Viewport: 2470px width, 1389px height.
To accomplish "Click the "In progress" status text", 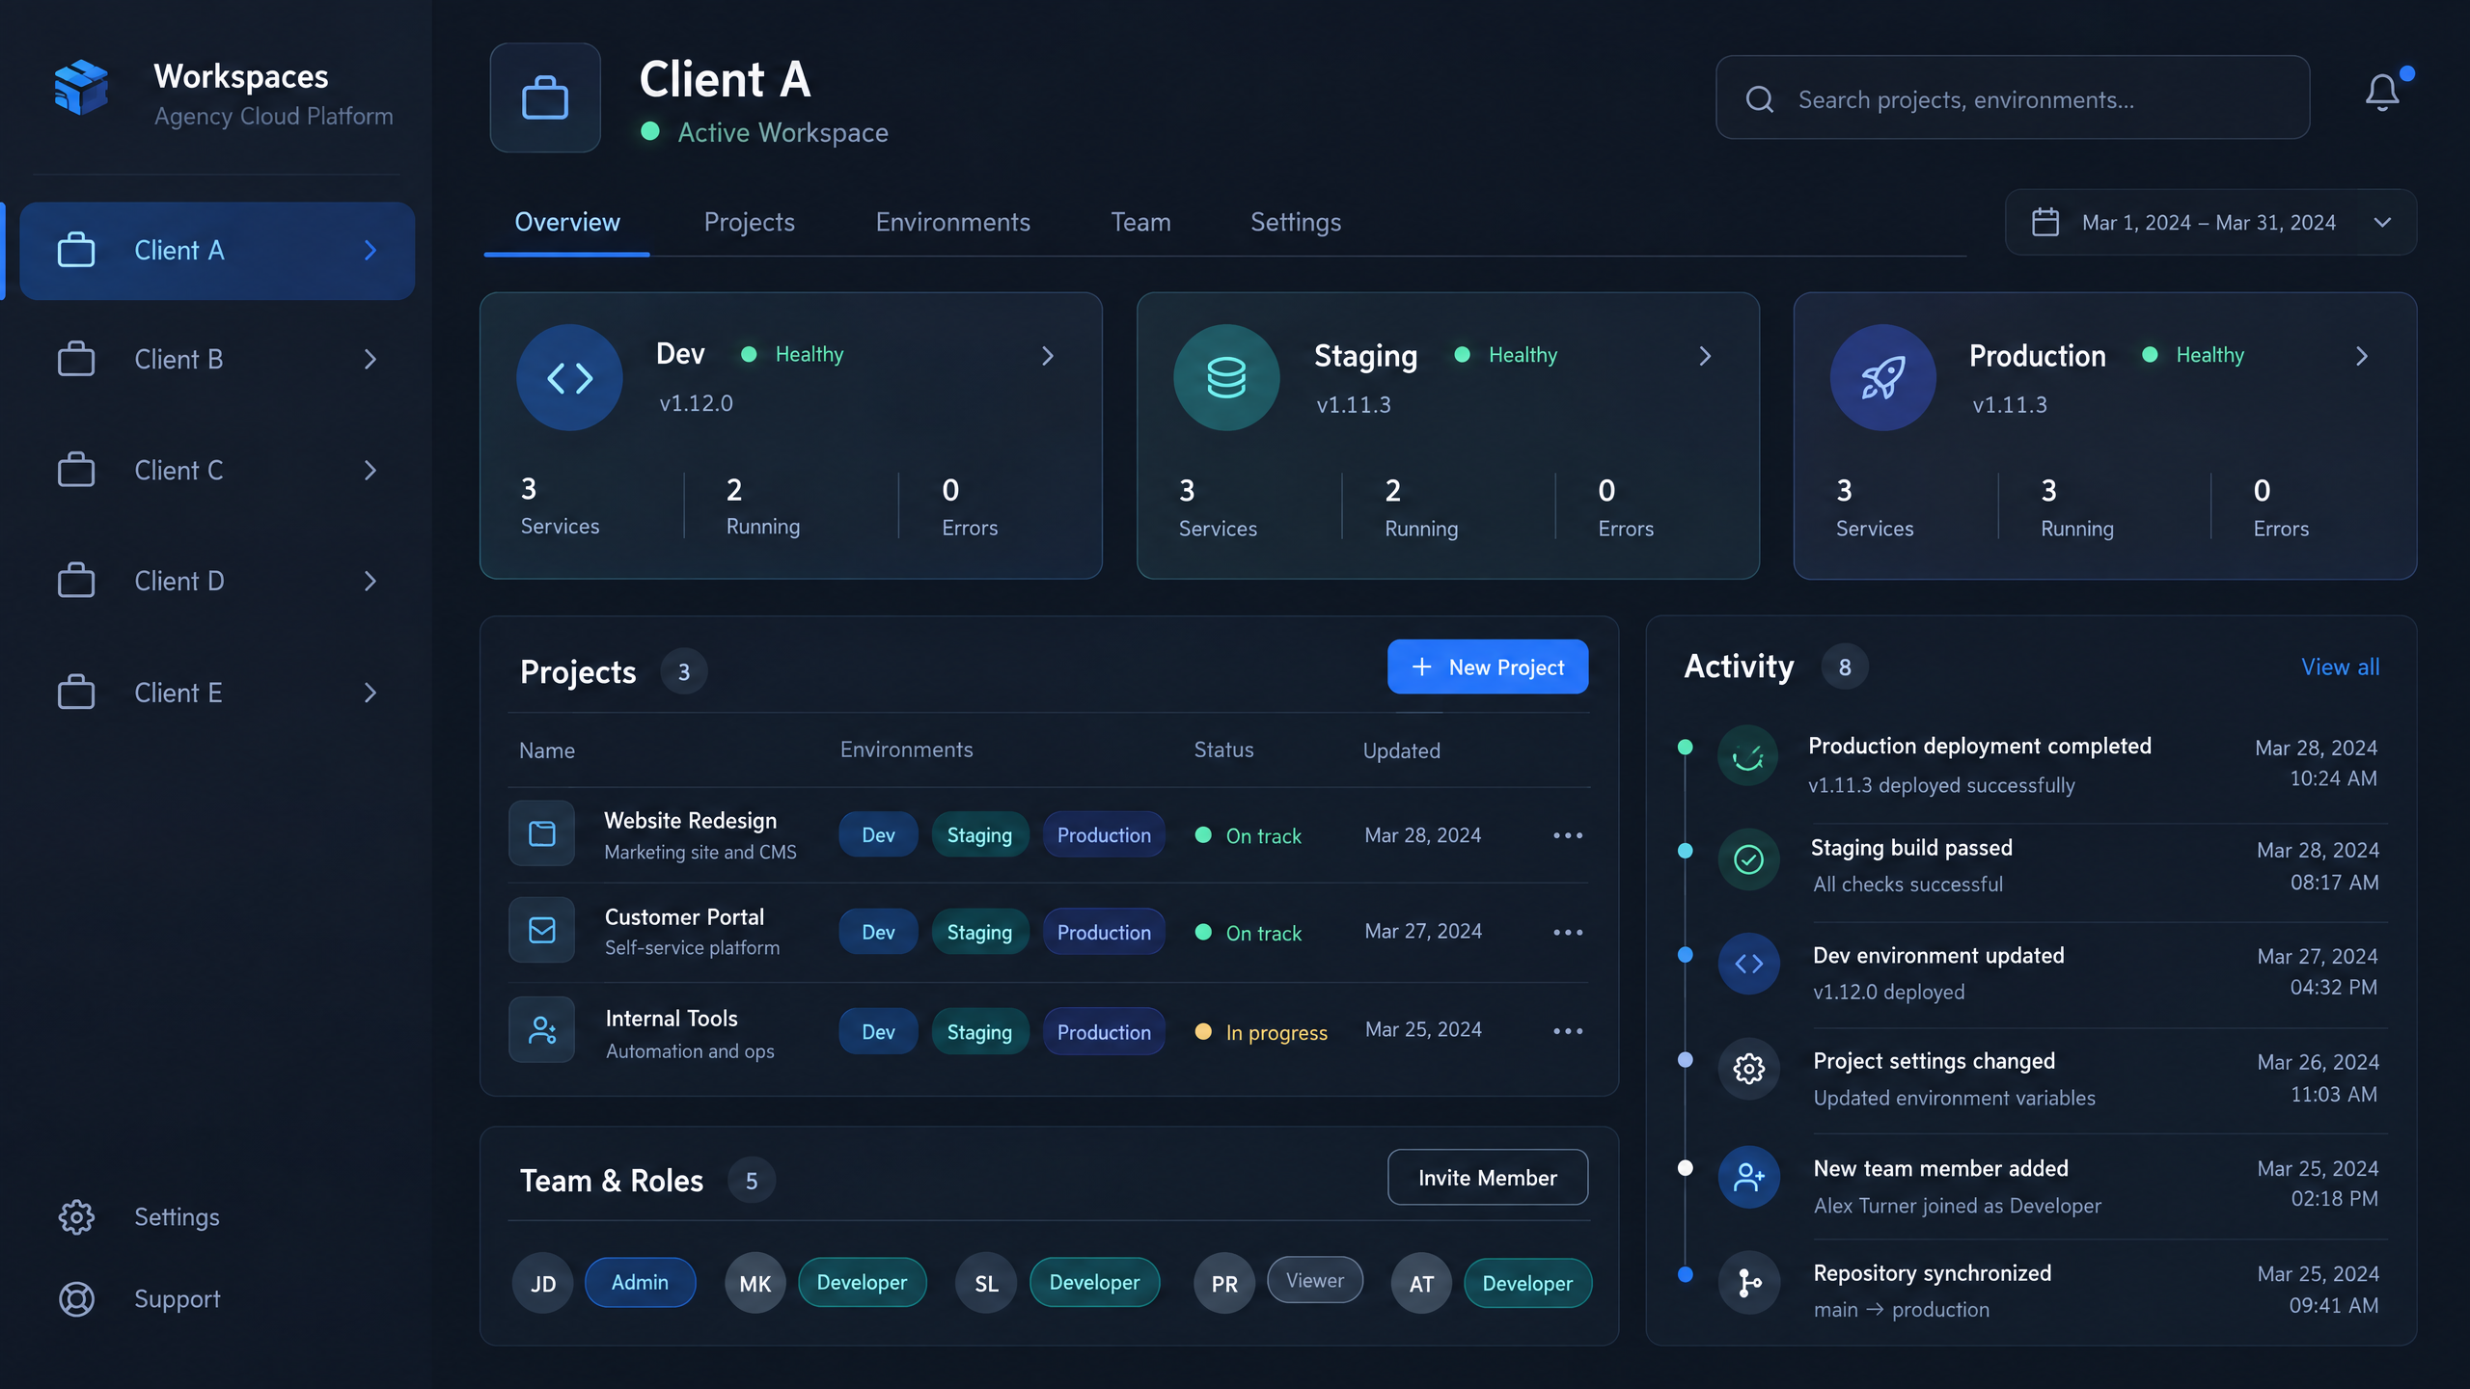I will (x=1276, y=1032).
